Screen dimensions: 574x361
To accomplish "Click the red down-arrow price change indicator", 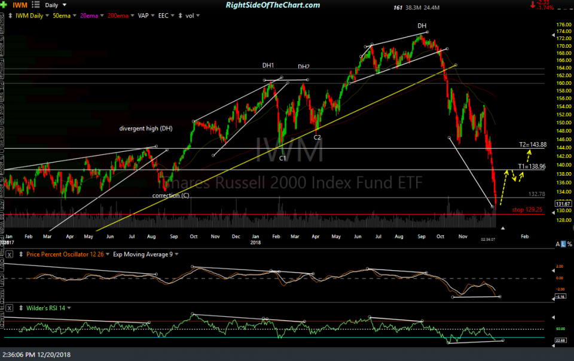I will tap(532, 5).
